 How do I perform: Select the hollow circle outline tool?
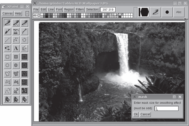click(x=7, y=65)
